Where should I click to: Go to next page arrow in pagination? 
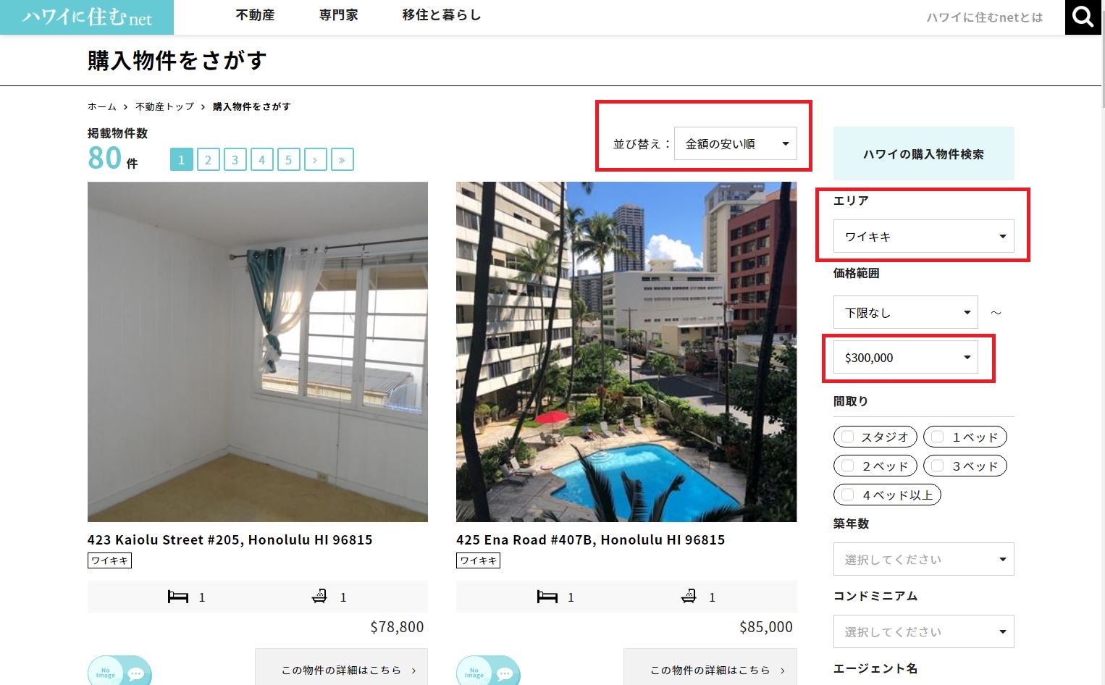pyautogui.click(x=315, y=159)
